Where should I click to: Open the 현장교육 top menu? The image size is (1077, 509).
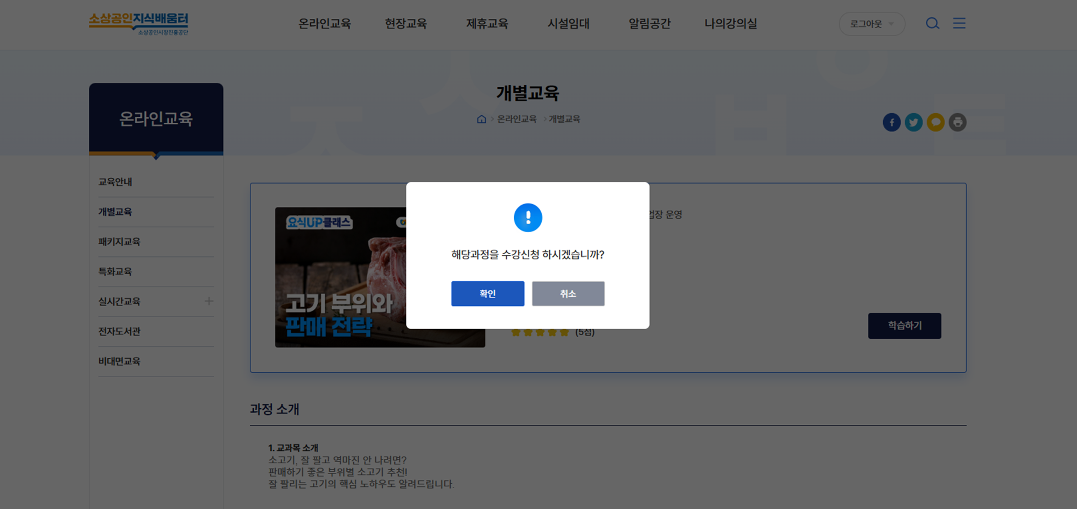click(x=406, y=24)
